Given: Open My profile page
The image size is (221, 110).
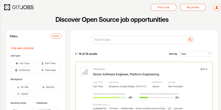Looking at the screenshot, I should tap(193, 7).
